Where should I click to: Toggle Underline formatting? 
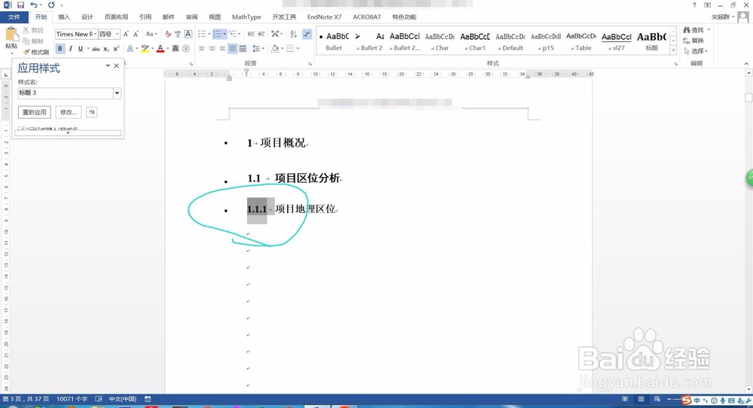pyautogui.click(x=81, y=48)
